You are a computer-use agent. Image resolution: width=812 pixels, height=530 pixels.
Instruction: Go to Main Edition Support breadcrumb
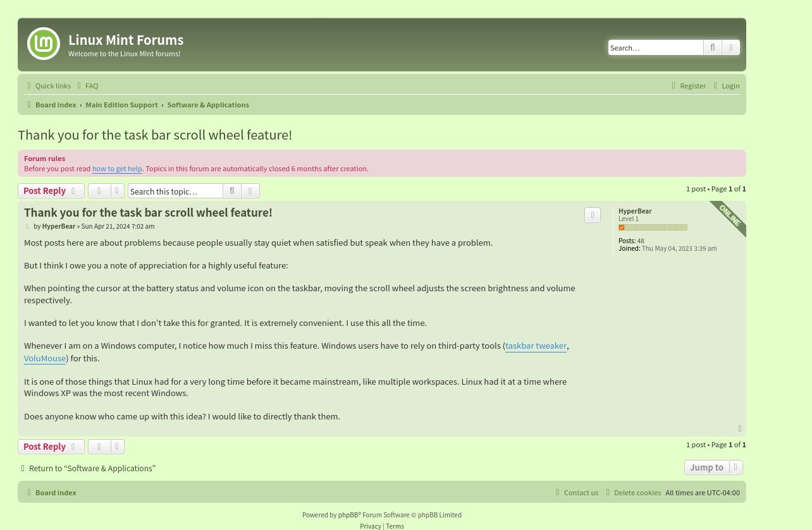point(121,105)
